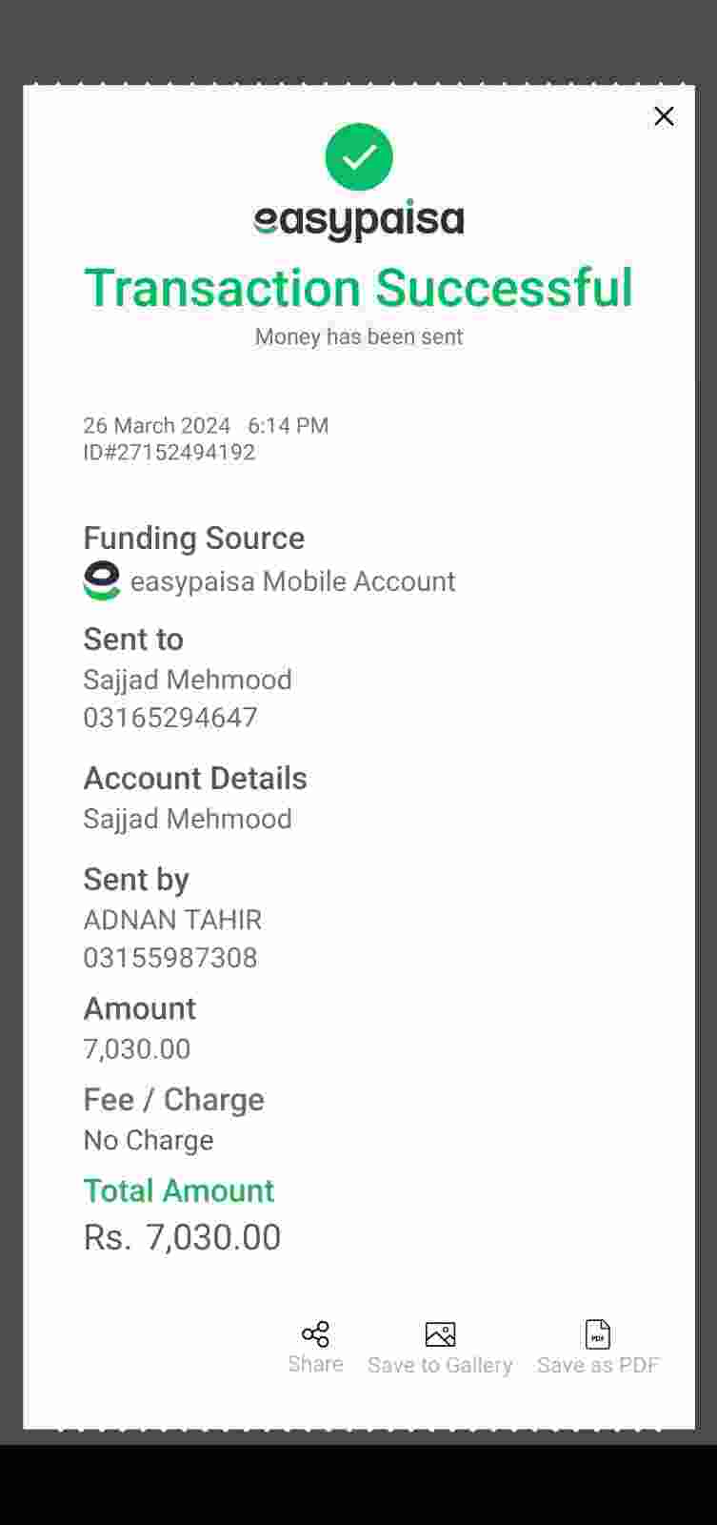Tap the Save as PDF file icon
The height and width of the screenshot is (1525, 717).
click(x=598, y=1333)
